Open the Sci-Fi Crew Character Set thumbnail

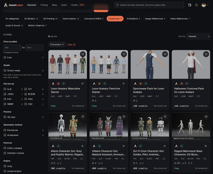tap(150, 127)
